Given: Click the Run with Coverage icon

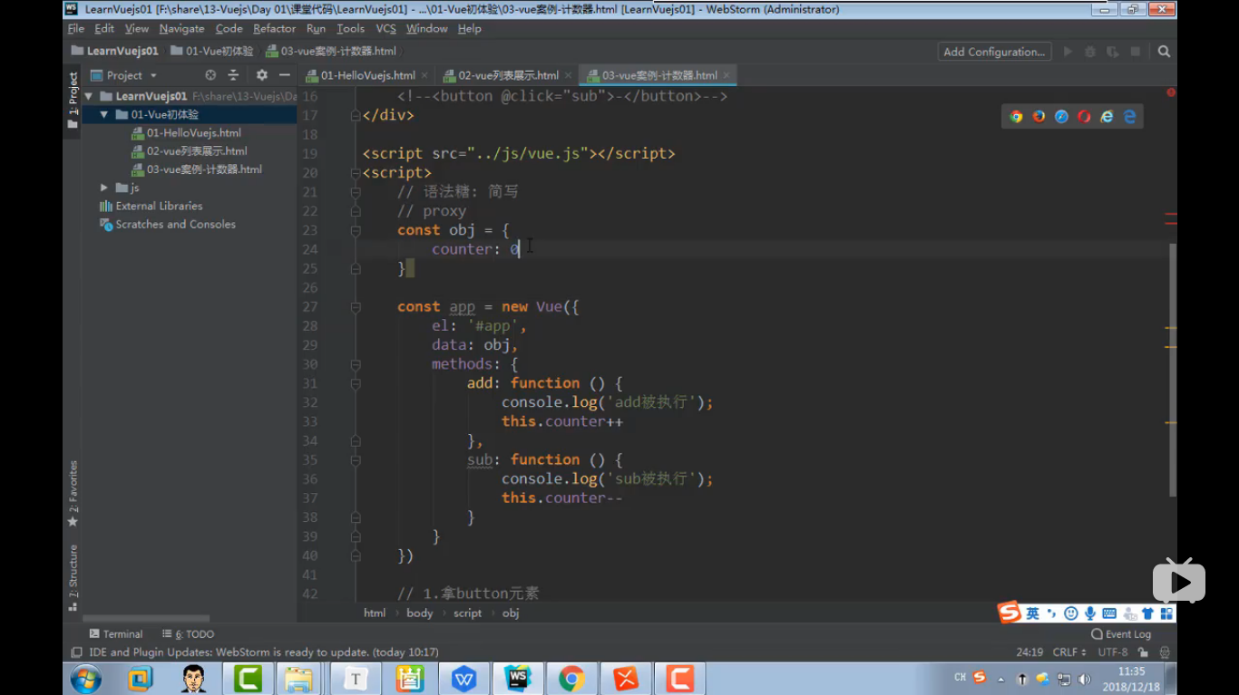Looking at the screenshot, I should pos(1113,52).
